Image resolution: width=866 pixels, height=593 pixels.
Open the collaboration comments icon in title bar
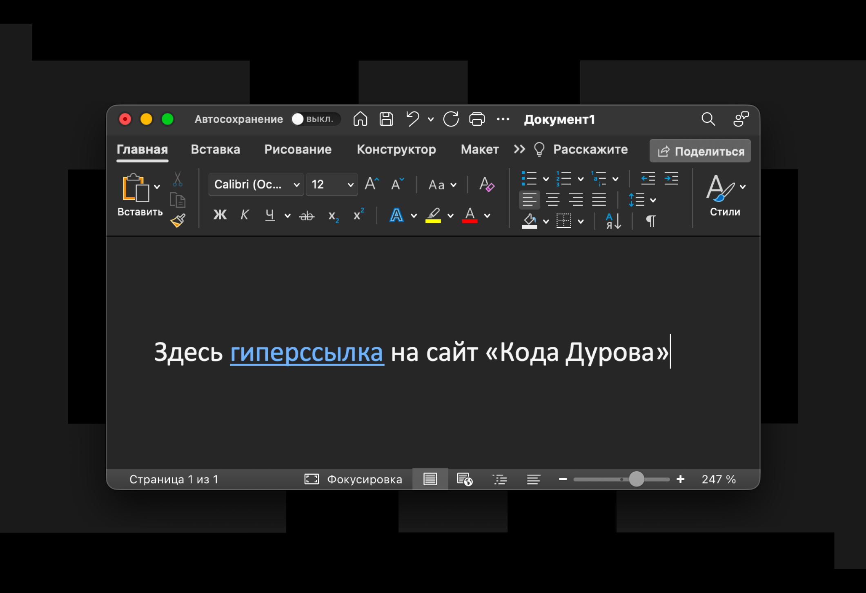coord(741,119)
